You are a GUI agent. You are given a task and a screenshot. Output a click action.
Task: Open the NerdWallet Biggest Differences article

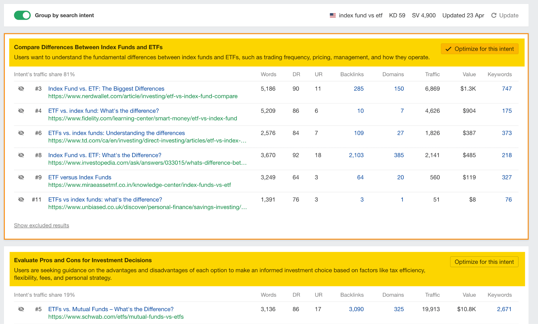[106, 89]
